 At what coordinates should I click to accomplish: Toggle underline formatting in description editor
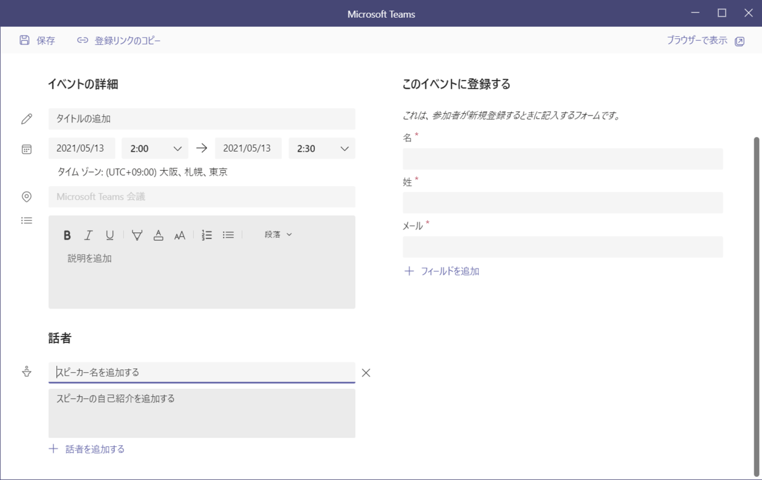click(x=110, y=235)
